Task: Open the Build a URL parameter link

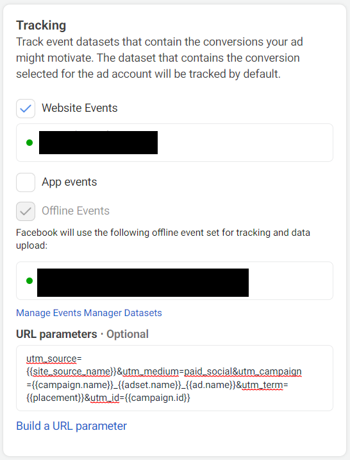Action: coord(71,426)
